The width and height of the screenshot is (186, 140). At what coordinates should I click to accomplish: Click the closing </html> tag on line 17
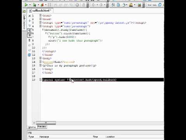48,73
